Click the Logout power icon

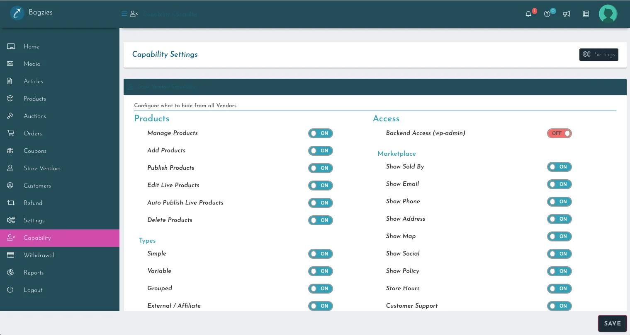point(10,290)
